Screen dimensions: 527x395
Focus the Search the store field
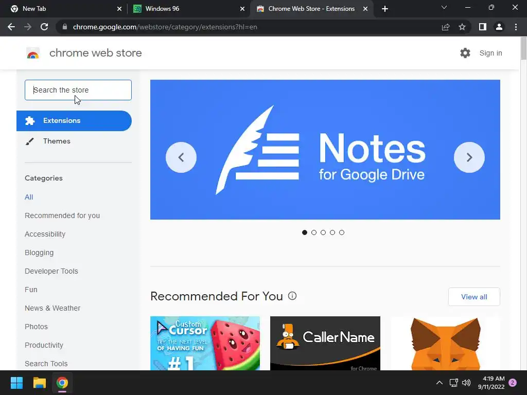78,90
